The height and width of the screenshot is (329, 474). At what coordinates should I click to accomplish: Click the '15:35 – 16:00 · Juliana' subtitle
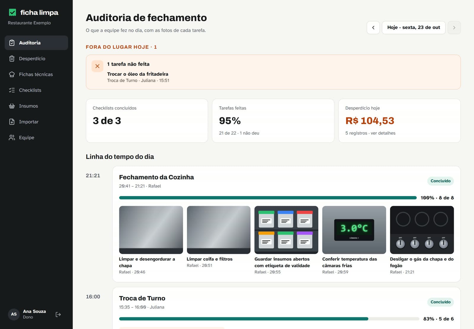click(142, 307)
